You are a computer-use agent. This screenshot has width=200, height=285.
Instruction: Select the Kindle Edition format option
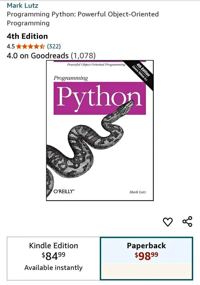point(53,259)
